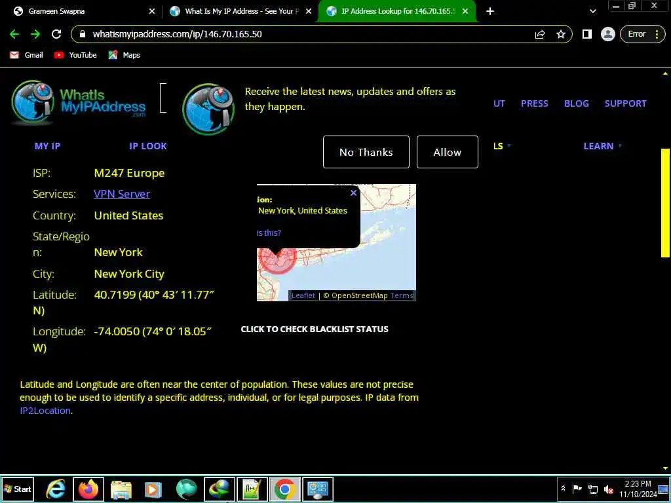The height and width of the screenshot is (503, 671).
Task: Select the IP Address Lookup tab
Action: click(x=398, y=11)
